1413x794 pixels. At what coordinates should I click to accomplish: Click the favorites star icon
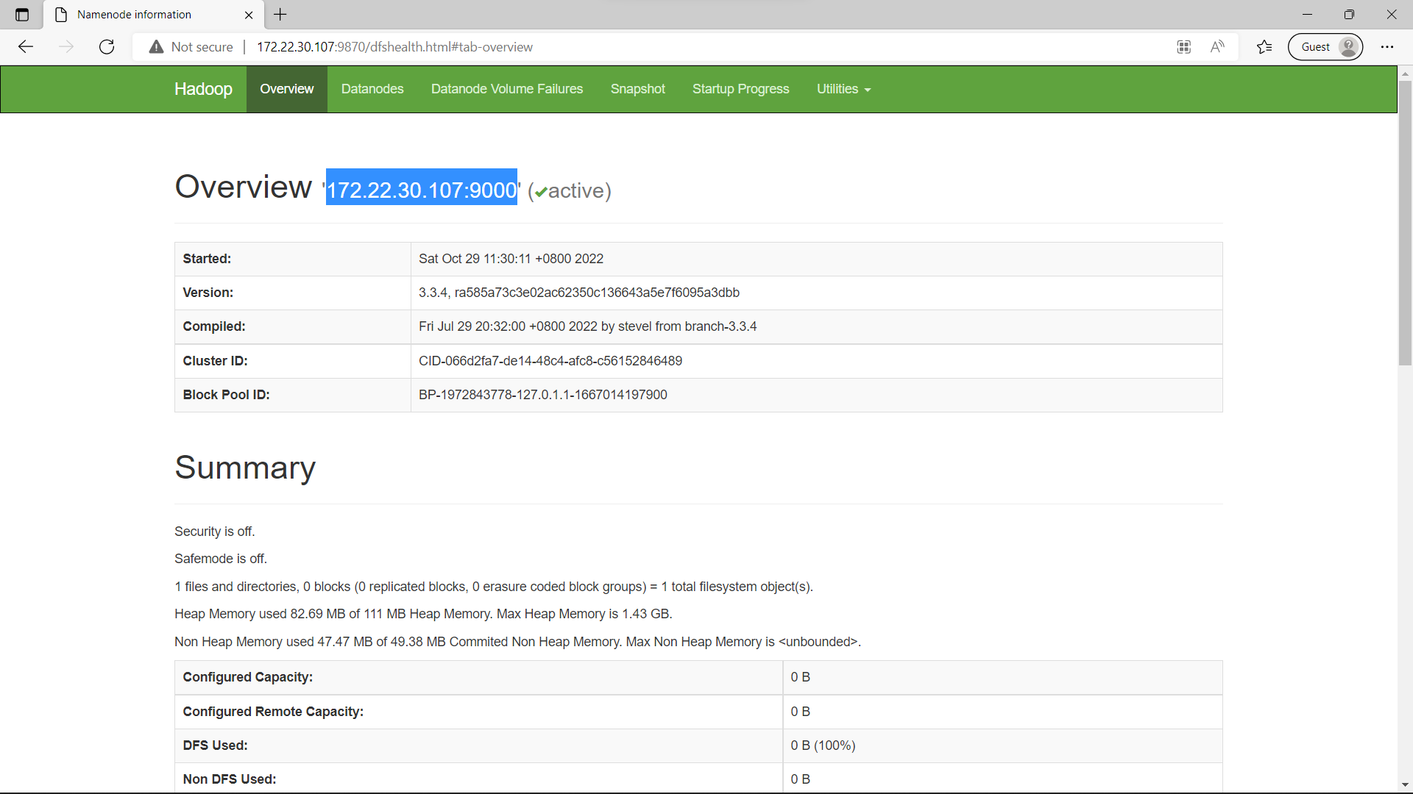point(1264,46)
